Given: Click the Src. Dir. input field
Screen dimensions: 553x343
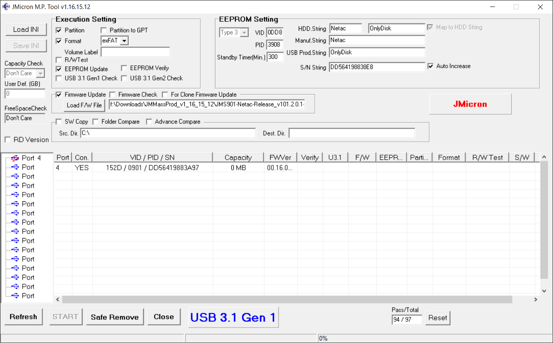Looking at the screenshot, I should coord(168,133).
